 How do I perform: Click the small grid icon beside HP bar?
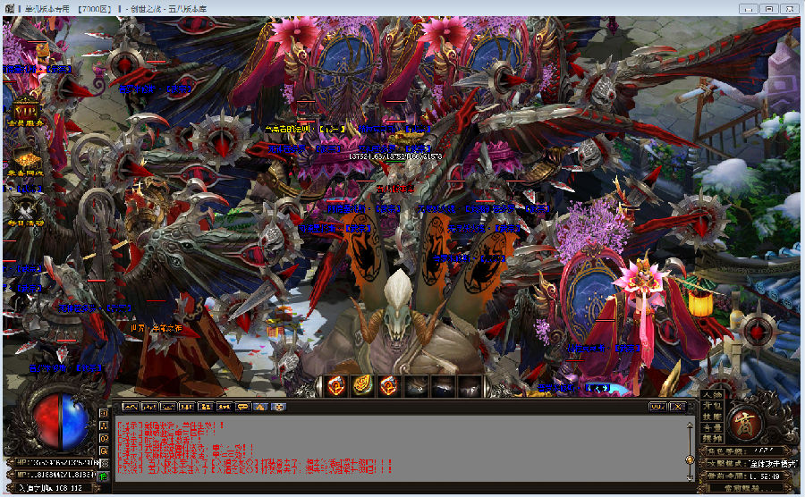[104, 463]
